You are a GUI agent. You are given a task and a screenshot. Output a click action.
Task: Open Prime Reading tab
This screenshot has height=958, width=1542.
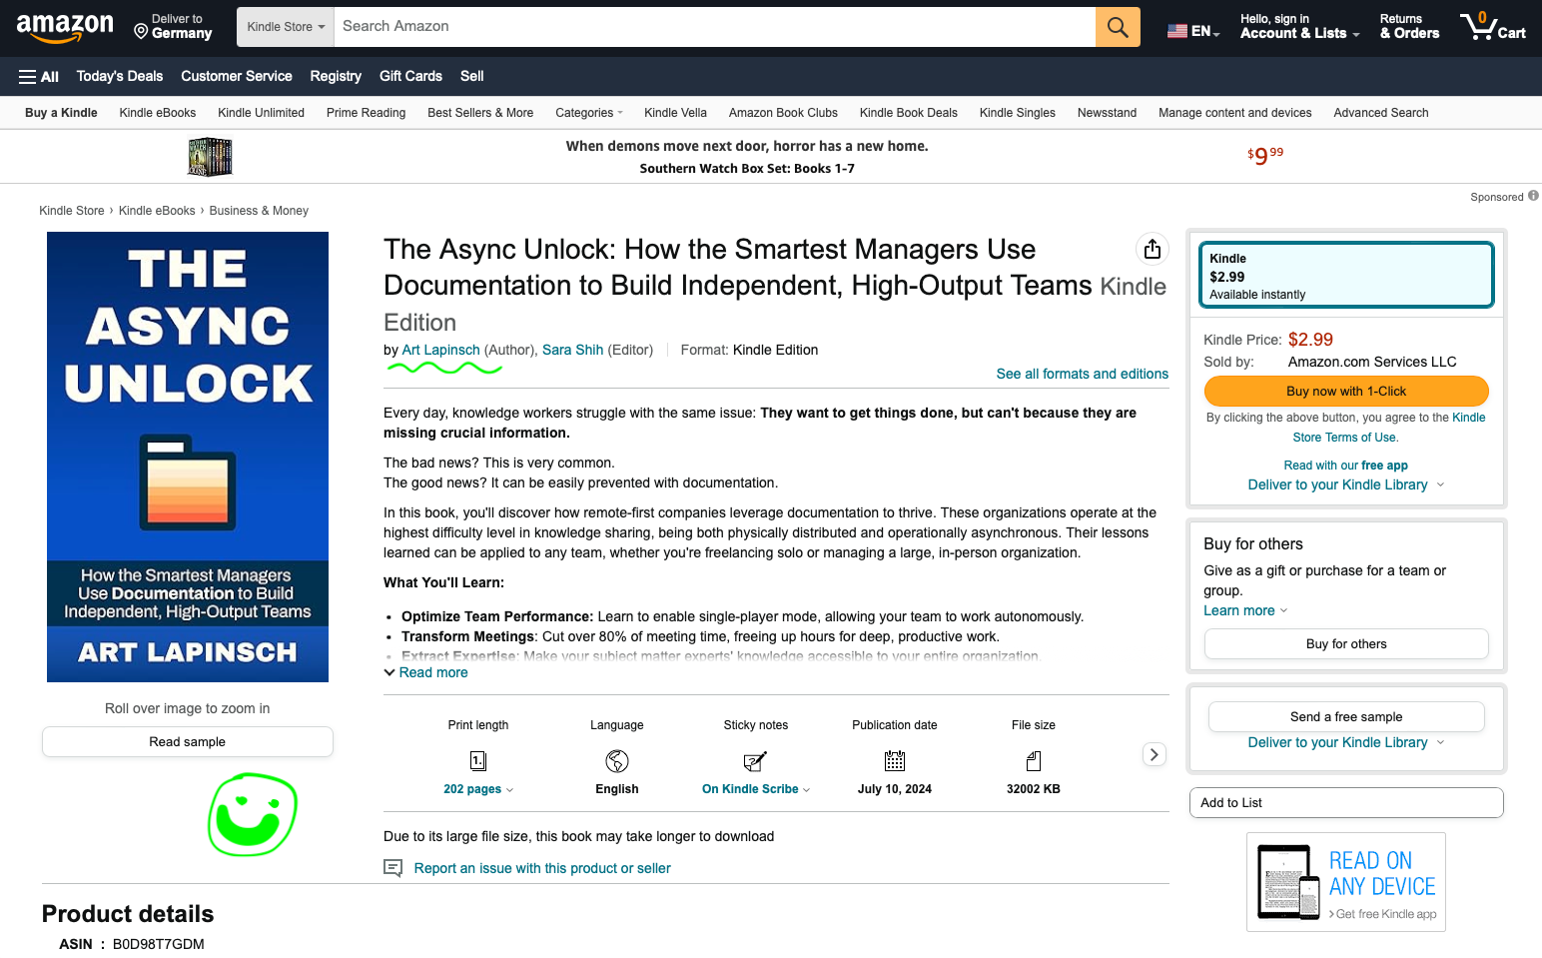[367, 113]
